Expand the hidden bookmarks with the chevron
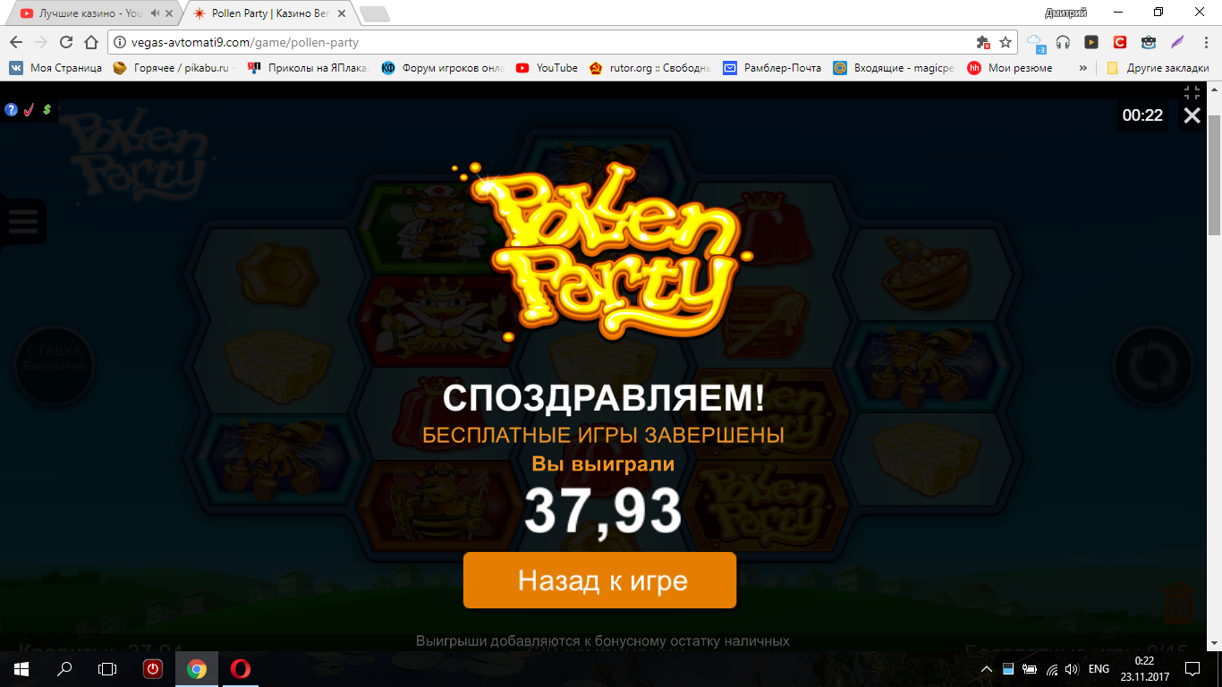 [x=1083, y=67]
